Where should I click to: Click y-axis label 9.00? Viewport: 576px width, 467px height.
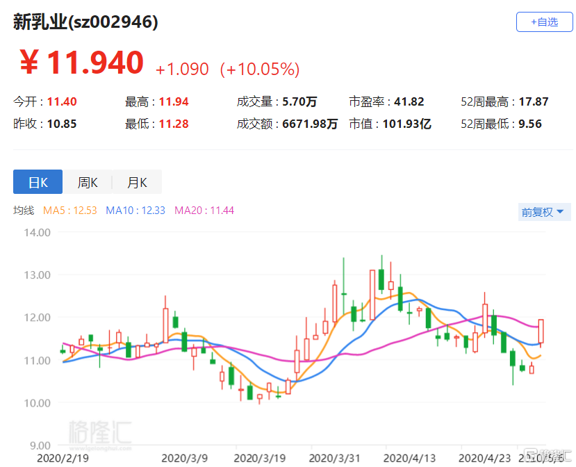tap(40, 445)
